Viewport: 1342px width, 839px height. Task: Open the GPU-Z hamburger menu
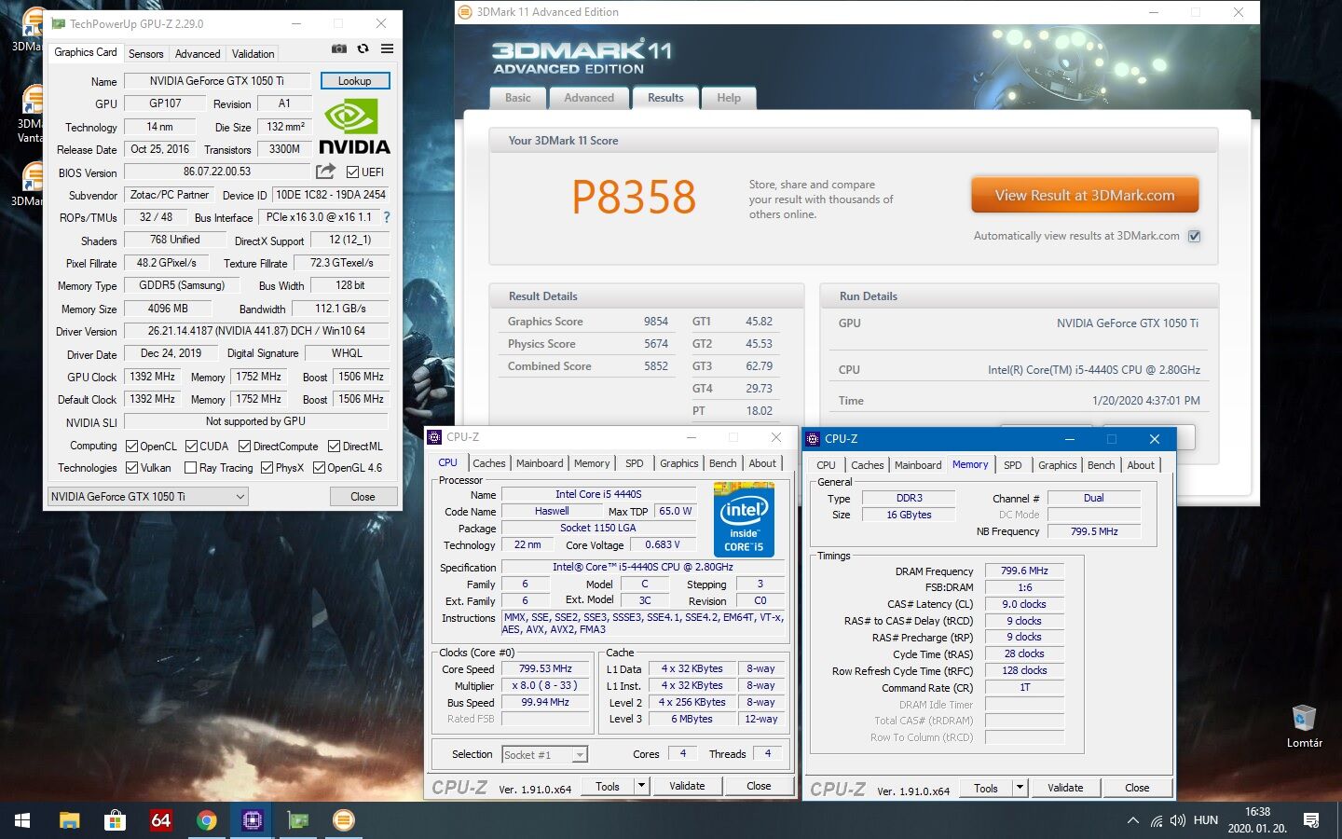click(387, 48)
